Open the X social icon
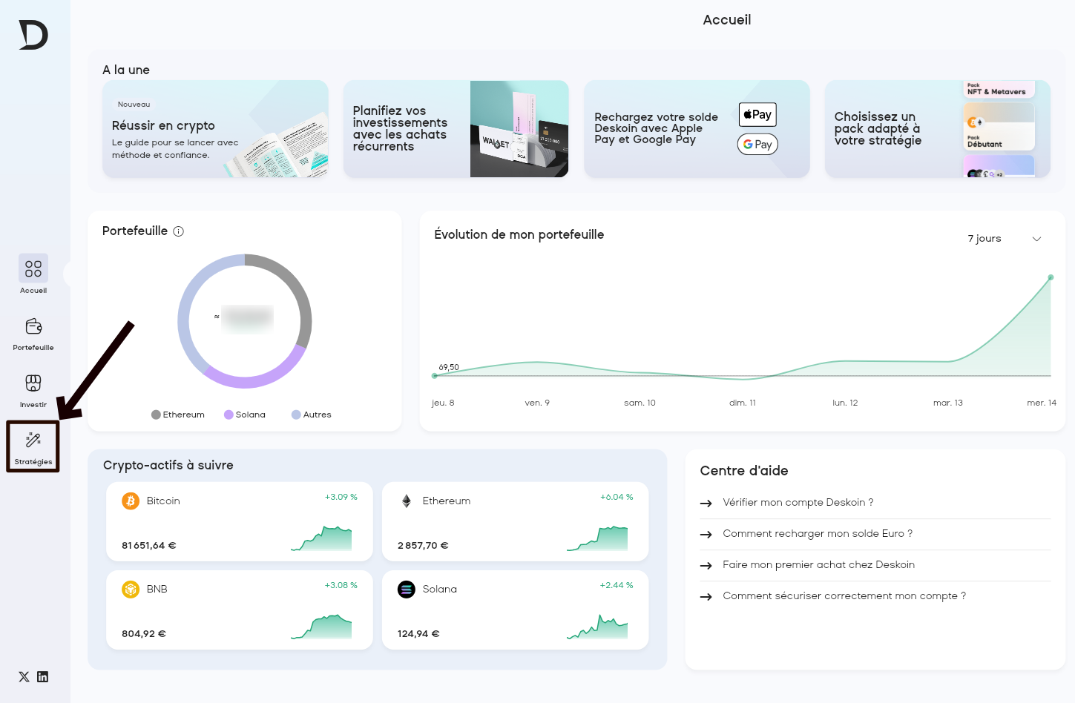 [24, 676]
